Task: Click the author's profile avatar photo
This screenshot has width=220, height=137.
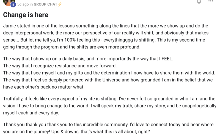Action: point(8,2)
